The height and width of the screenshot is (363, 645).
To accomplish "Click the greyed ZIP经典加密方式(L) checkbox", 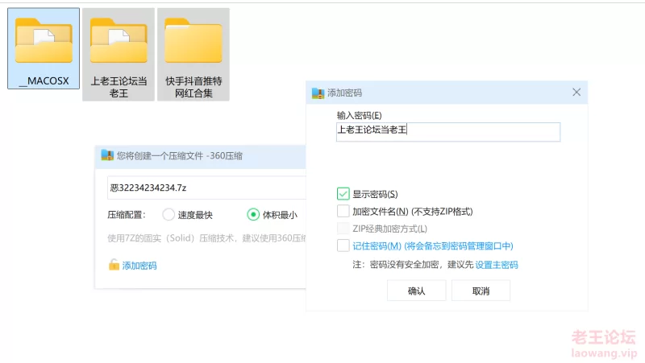I will tap(343, 229).
